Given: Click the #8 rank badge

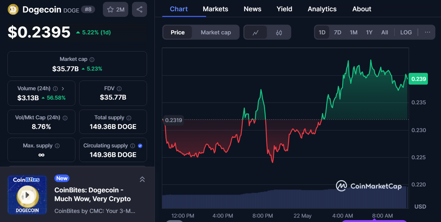Looking at the screenshot, I should (88, 10).
